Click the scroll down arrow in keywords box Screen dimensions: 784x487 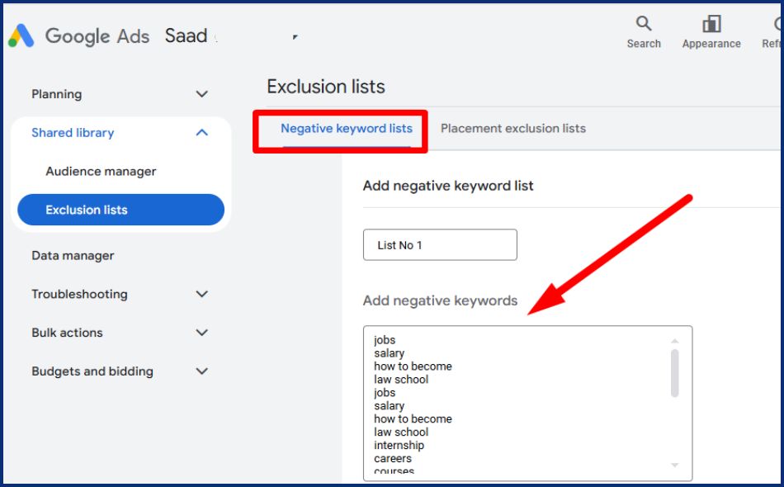coord(674,465)
